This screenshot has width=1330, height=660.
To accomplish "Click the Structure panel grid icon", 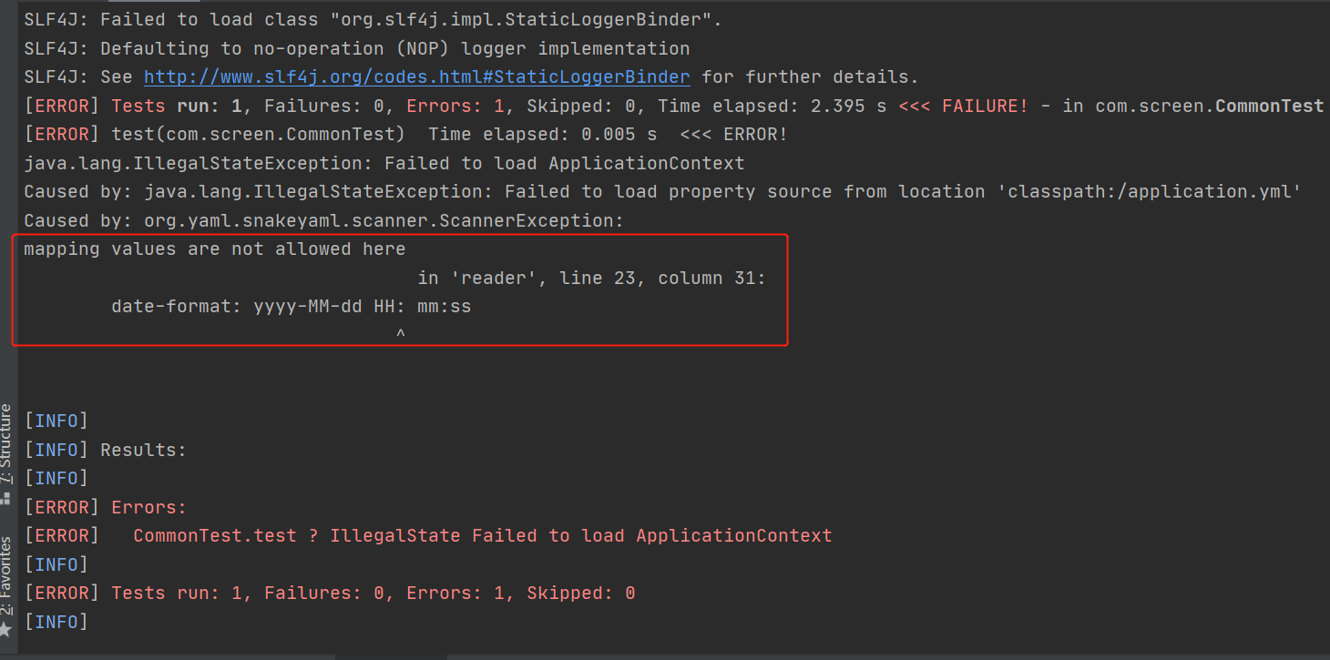I will (7, 499).
